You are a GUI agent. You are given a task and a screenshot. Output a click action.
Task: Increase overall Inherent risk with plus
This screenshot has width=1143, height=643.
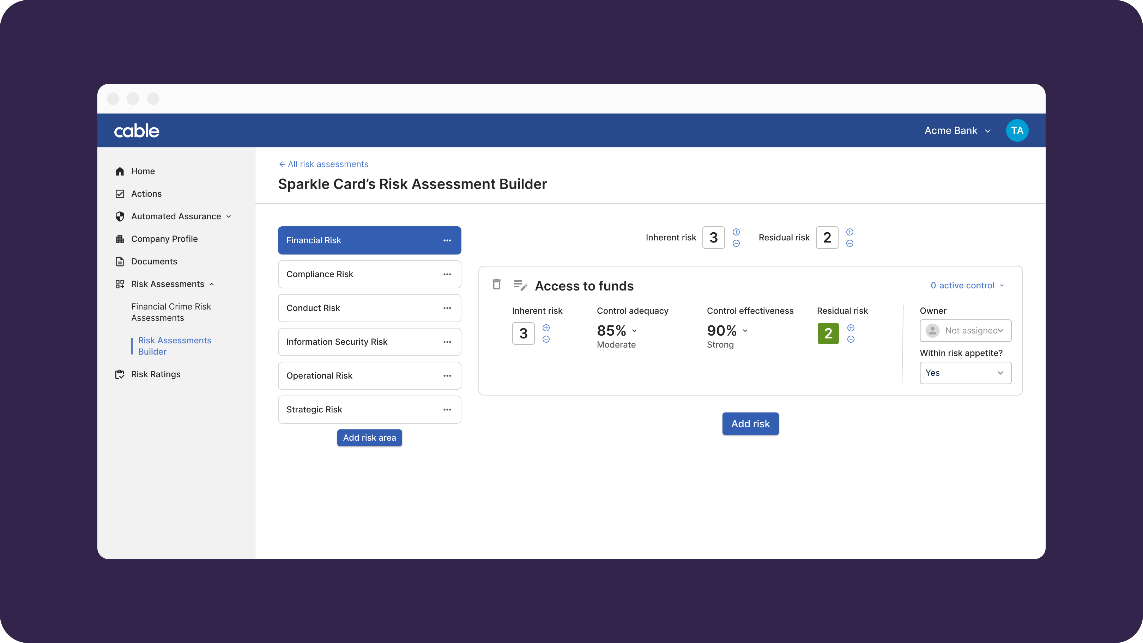736,232
